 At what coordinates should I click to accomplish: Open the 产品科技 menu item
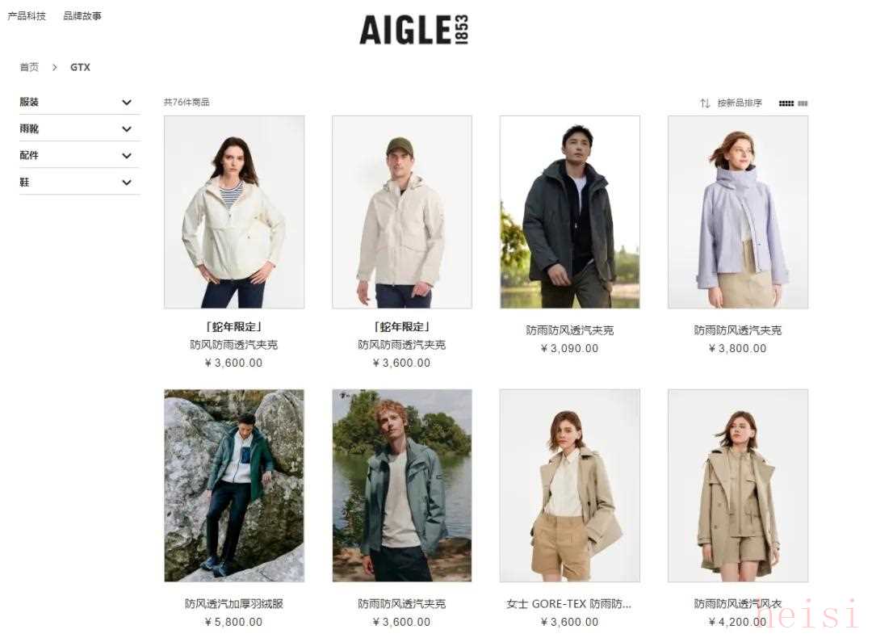coord(26,15)
